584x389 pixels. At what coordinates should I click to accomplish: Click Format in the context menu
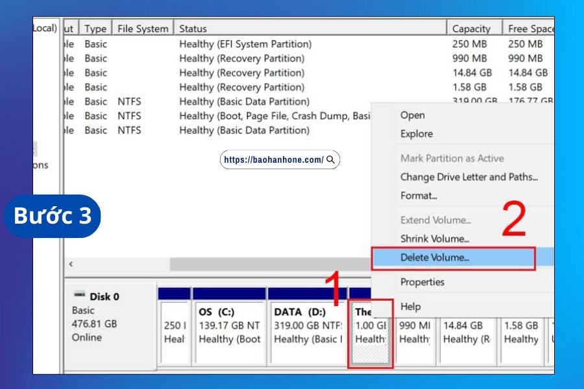coord(419,195)
